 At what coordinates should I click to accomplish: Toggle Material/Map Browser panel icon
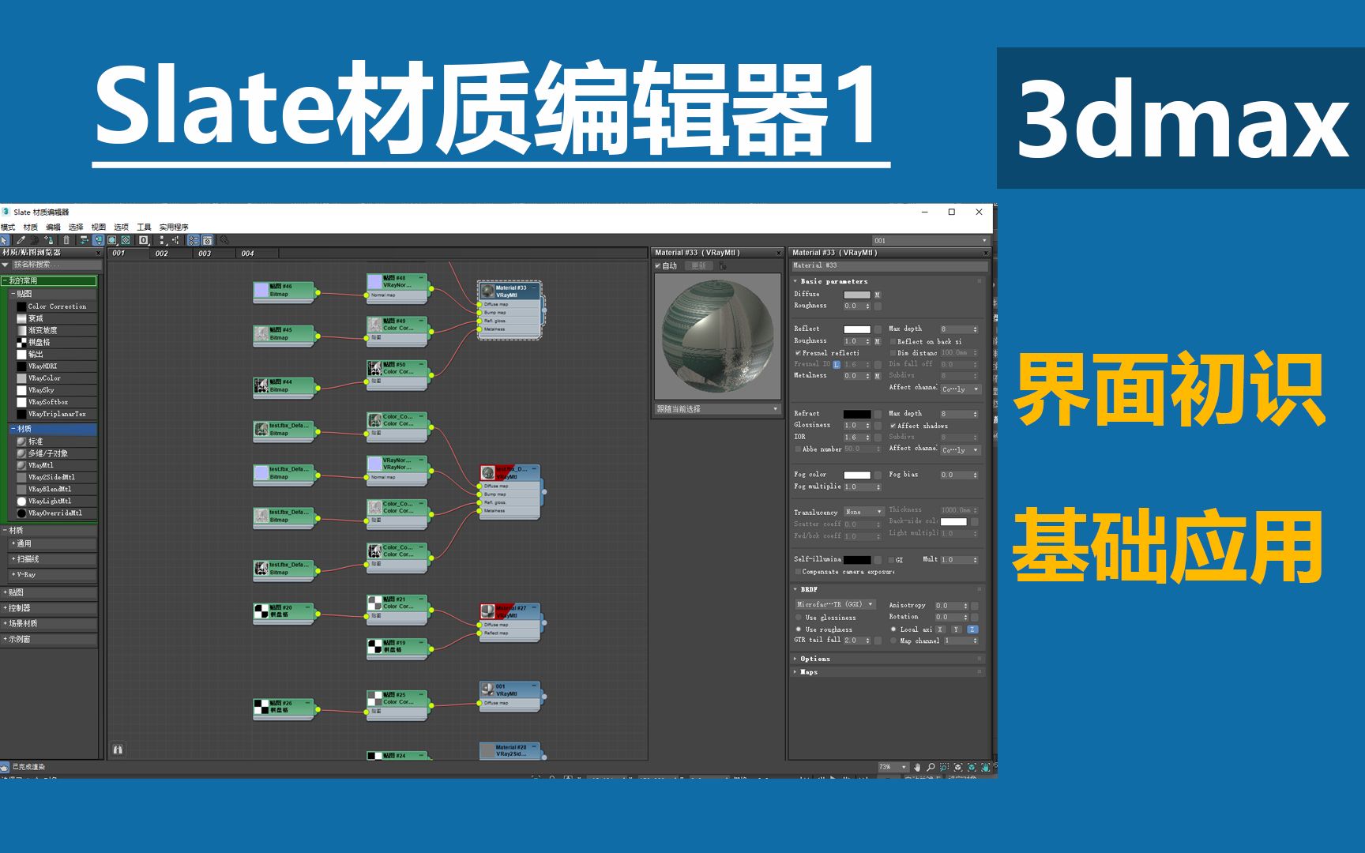point(194,240)
